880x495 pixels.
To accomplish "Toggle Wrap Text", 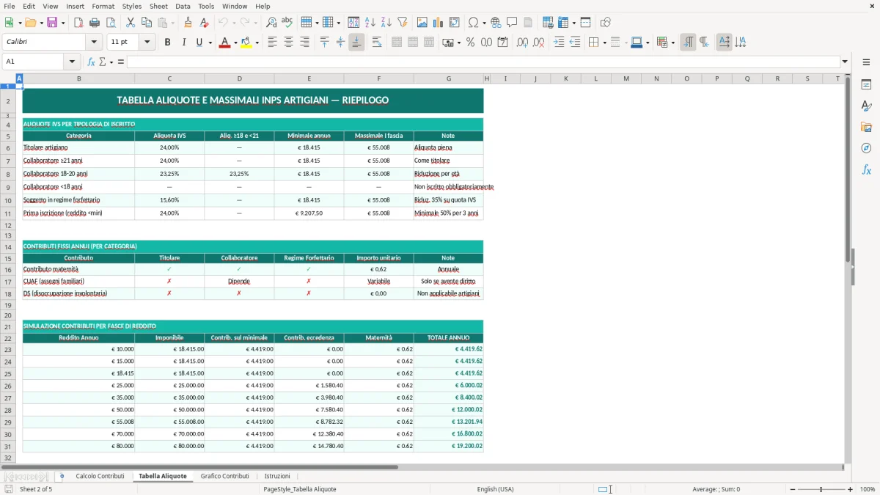I will 377,43.
